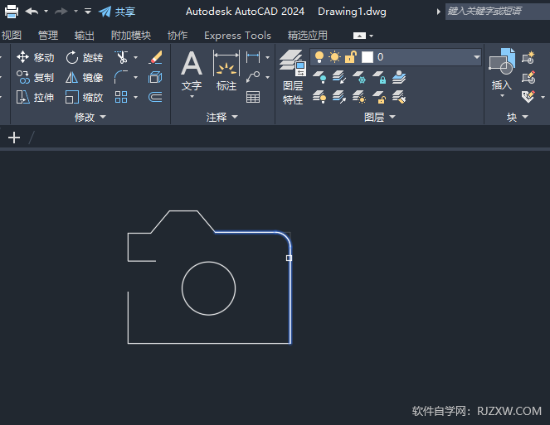Open Layer Properties (图层特性) panel
Screen dimensions: 550x425
tap(293, 76)
